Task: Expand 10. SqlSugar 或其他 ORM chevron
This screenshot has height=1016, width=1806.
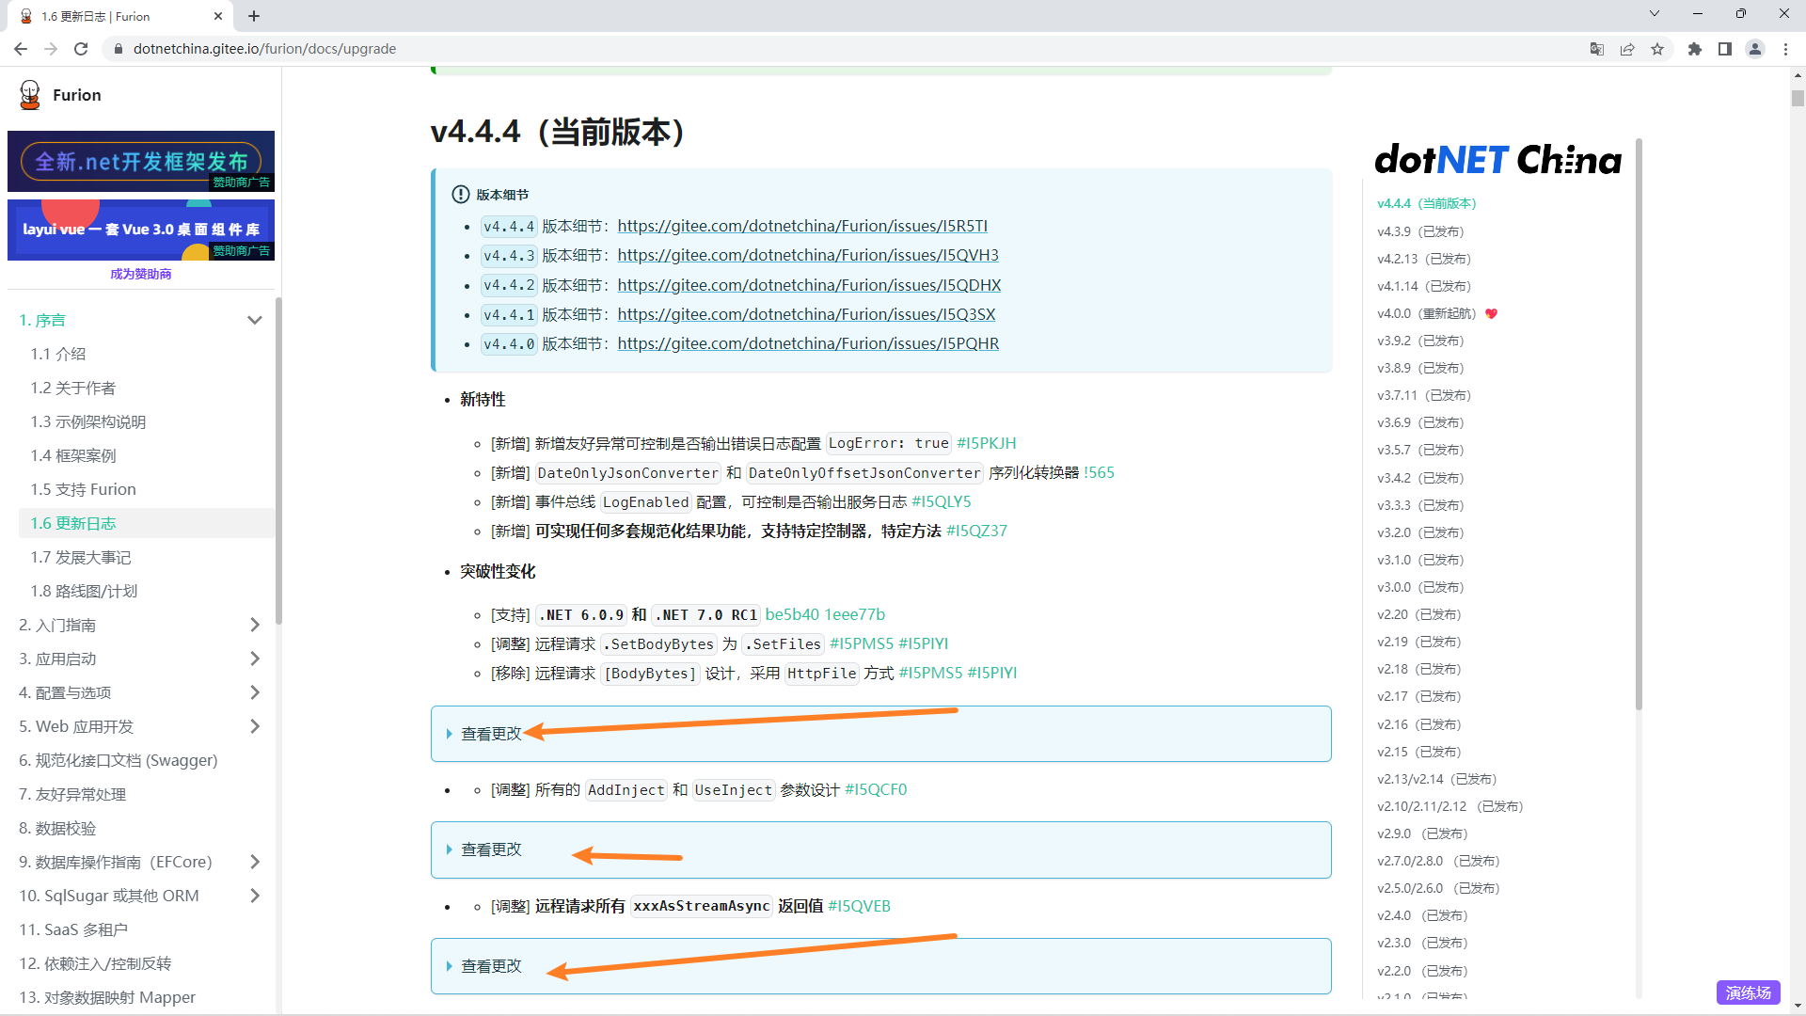Action: (254, 896)
